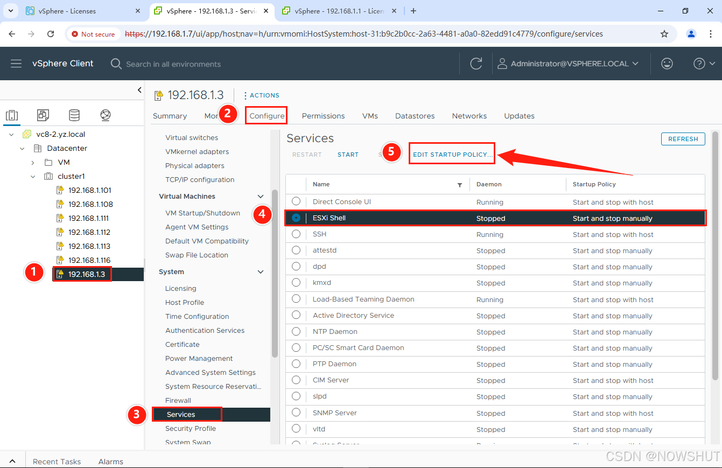Viewport: 722px width, 468px height.
Task: Expand the VM folder tree node
Action: point(33,162)
